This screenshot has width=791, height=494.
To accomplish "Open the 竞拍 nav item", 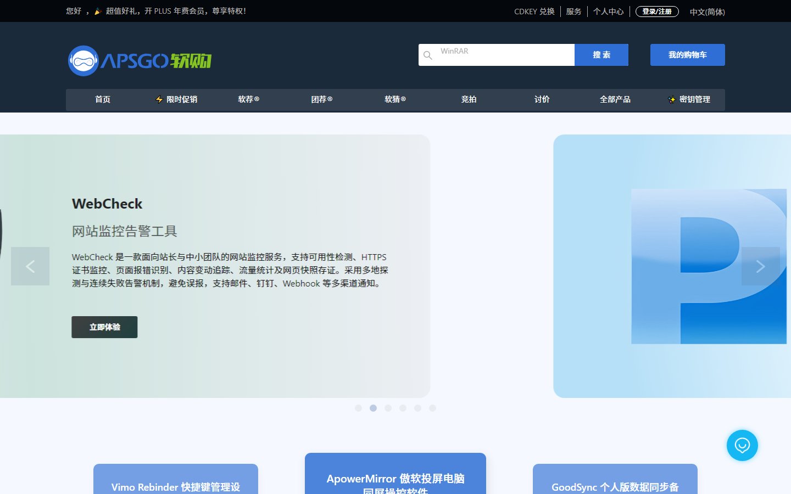I will 469,99.
